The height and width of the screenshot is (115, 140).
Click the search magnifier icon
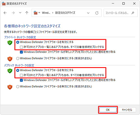coord(133,13)
